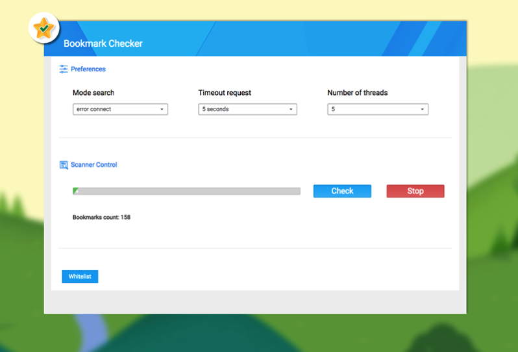Click the 'Number of threads' label

tap(358, 93)
